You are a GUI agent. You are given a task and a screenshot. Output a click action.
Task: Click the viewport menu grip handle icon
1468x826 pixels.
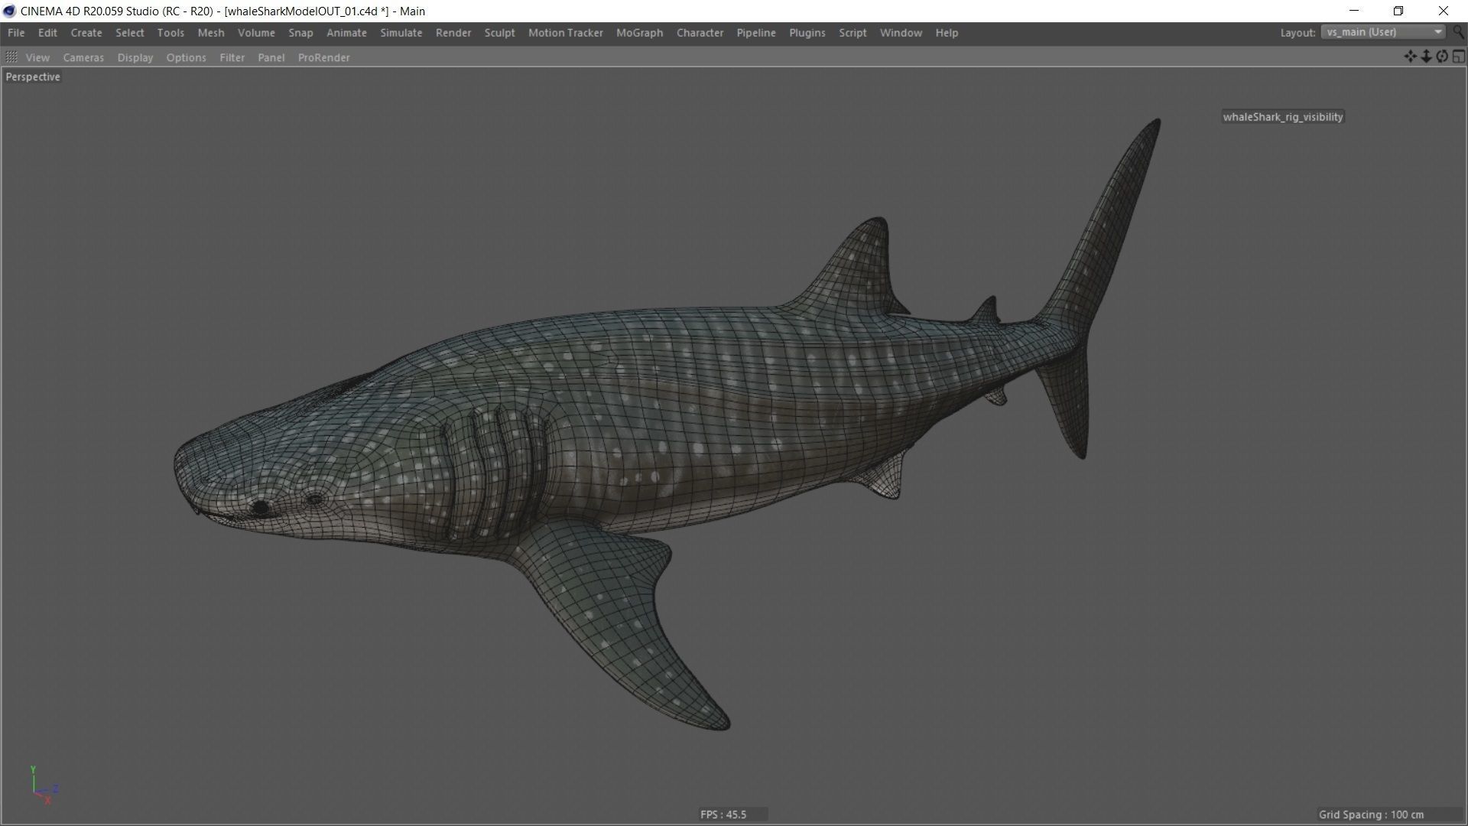pyautogui.click(x=11, y=57)
